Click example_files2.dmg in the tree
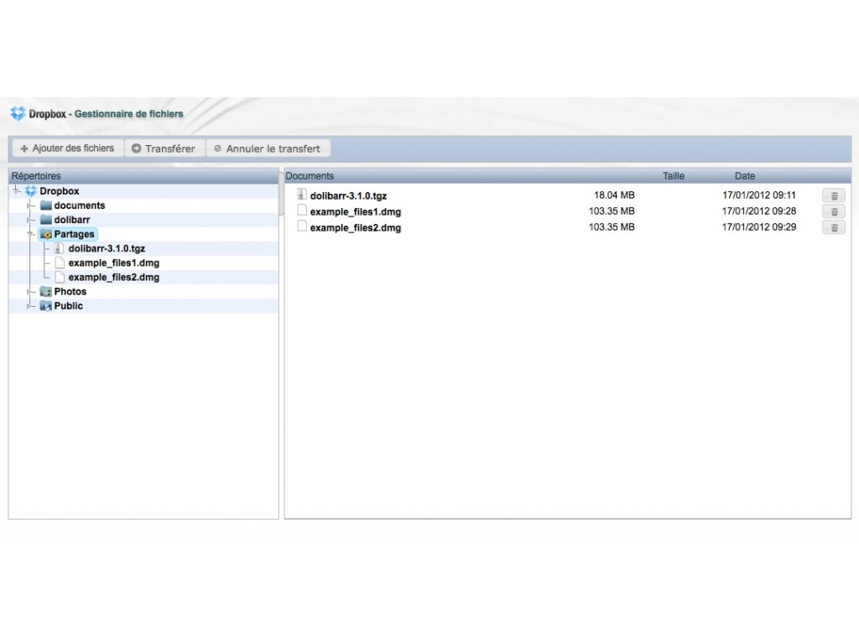859x644 pixels. pyautogui.click(x=114, y=277)
